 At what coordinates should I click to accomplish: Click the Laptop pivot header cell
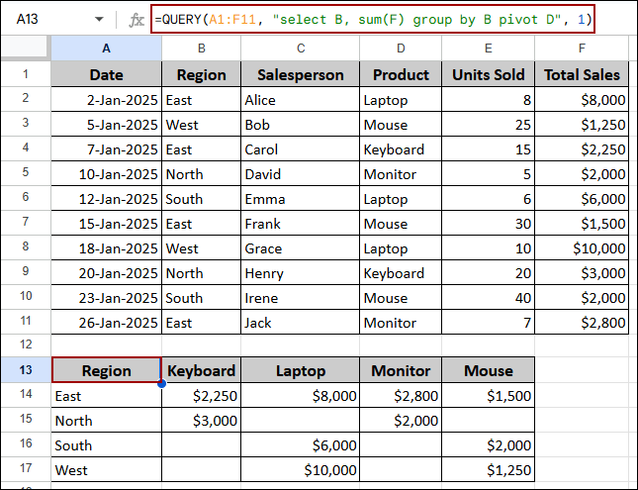tap(301, 370)
